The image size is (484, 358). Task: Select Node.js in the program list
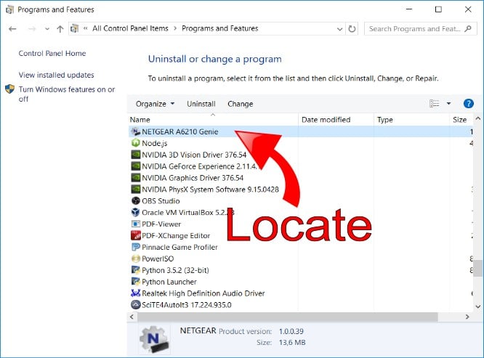154,143
